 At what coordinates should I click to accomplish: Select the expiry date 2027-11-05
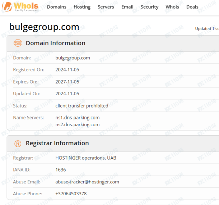tap(67, 82)
